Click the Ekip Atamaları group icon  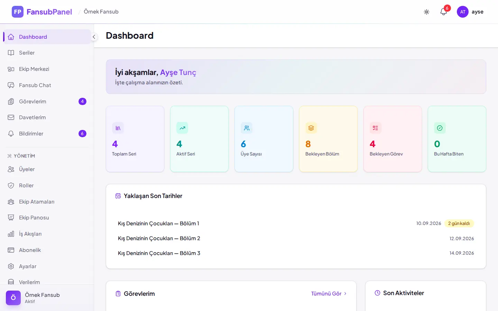(x=11, y=202)
